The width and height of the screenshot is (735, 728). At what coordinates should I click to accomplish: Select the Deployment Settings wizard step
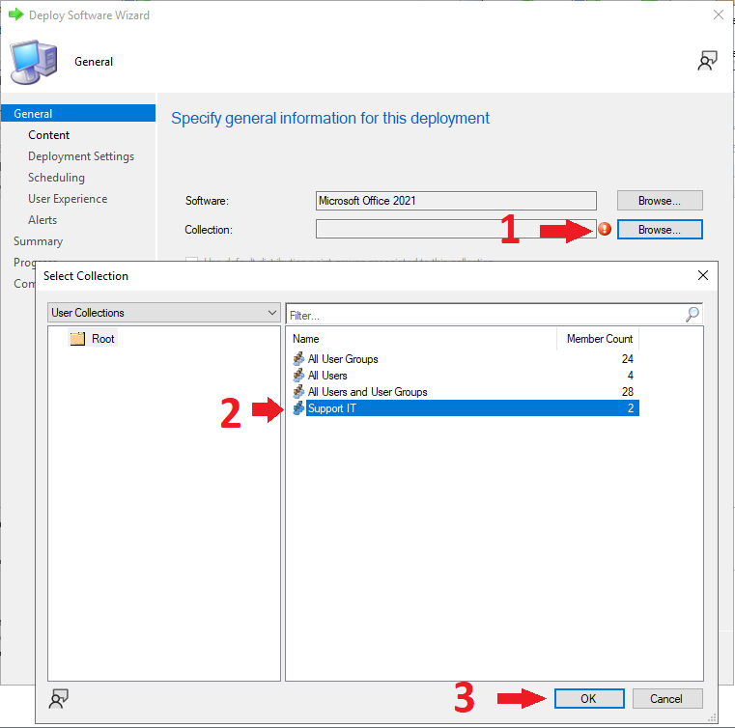click(81, 156)
